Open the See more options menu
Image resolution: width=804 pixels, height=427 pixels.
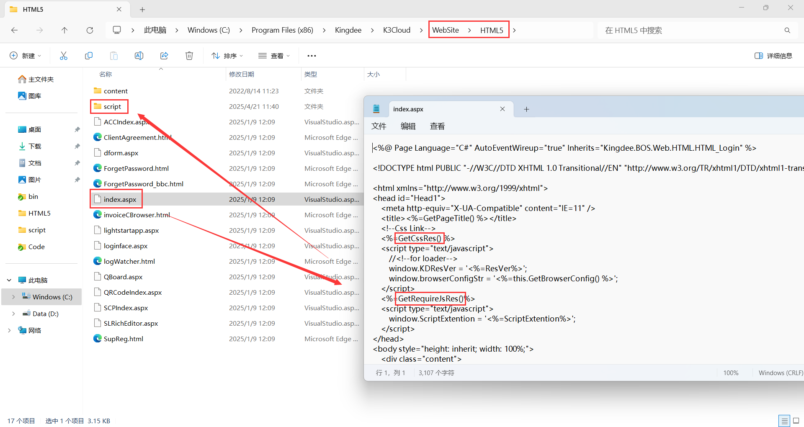[312, 56]
